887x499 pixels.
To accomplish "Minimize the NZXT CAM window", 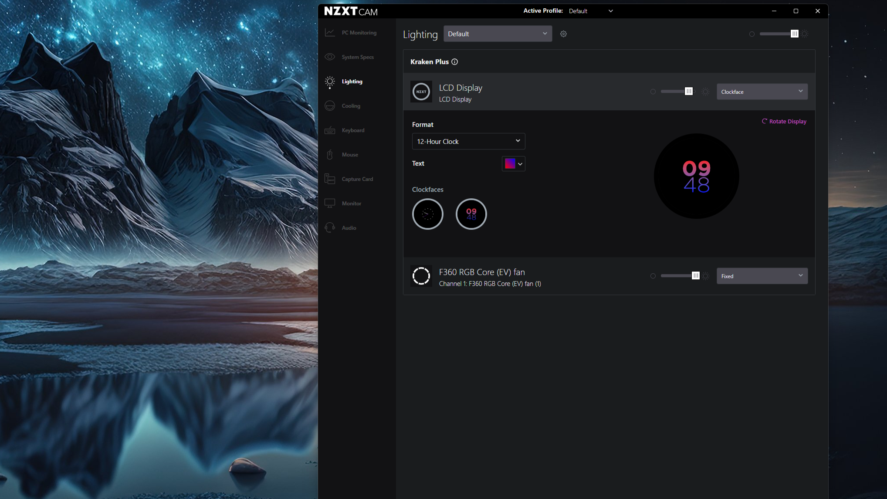I will (774, 11).
